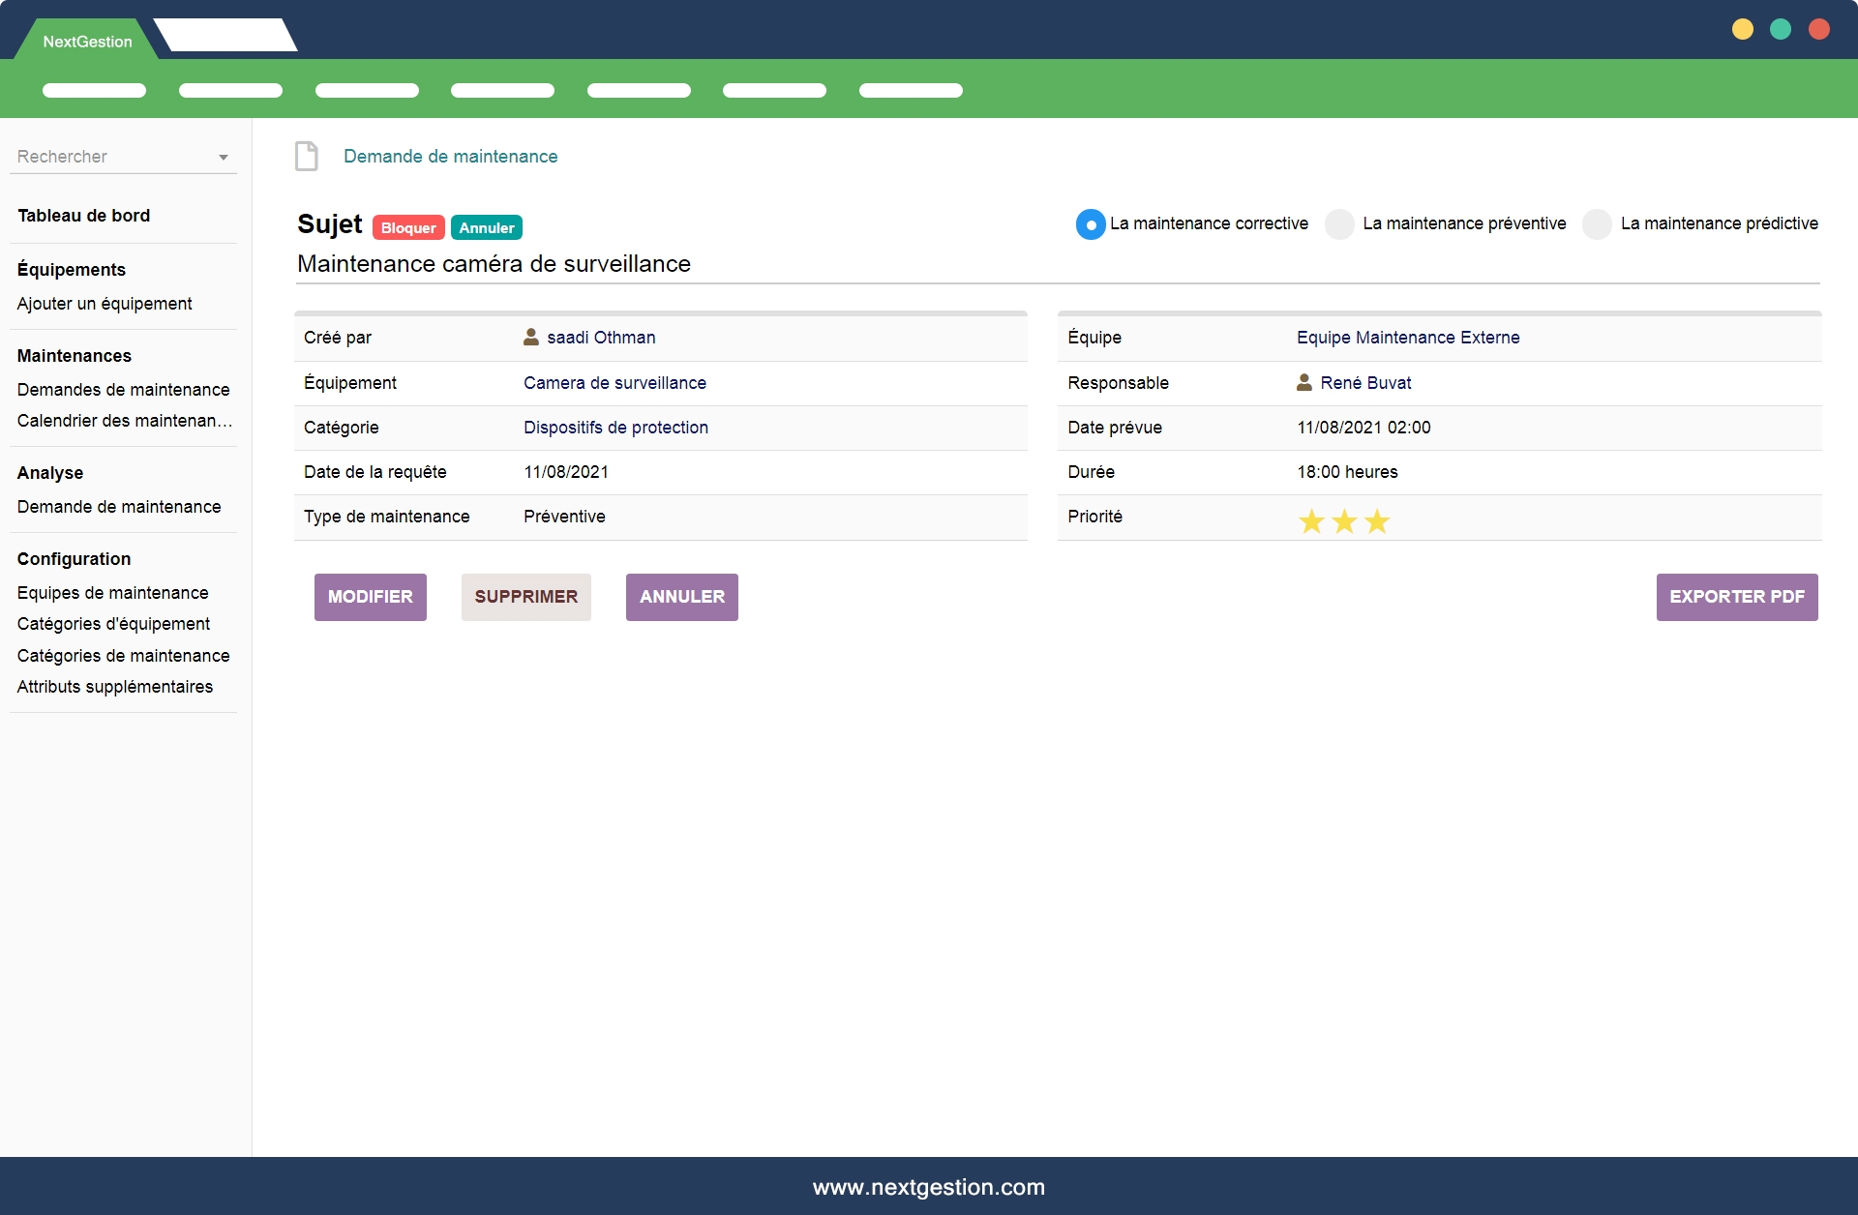Open Calendrier des maintenances in the sidebar
The width and height of the screenshot is (1858, 1215).
(x=124, y=421)
